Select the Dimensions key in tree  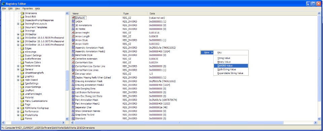point(31,13)
